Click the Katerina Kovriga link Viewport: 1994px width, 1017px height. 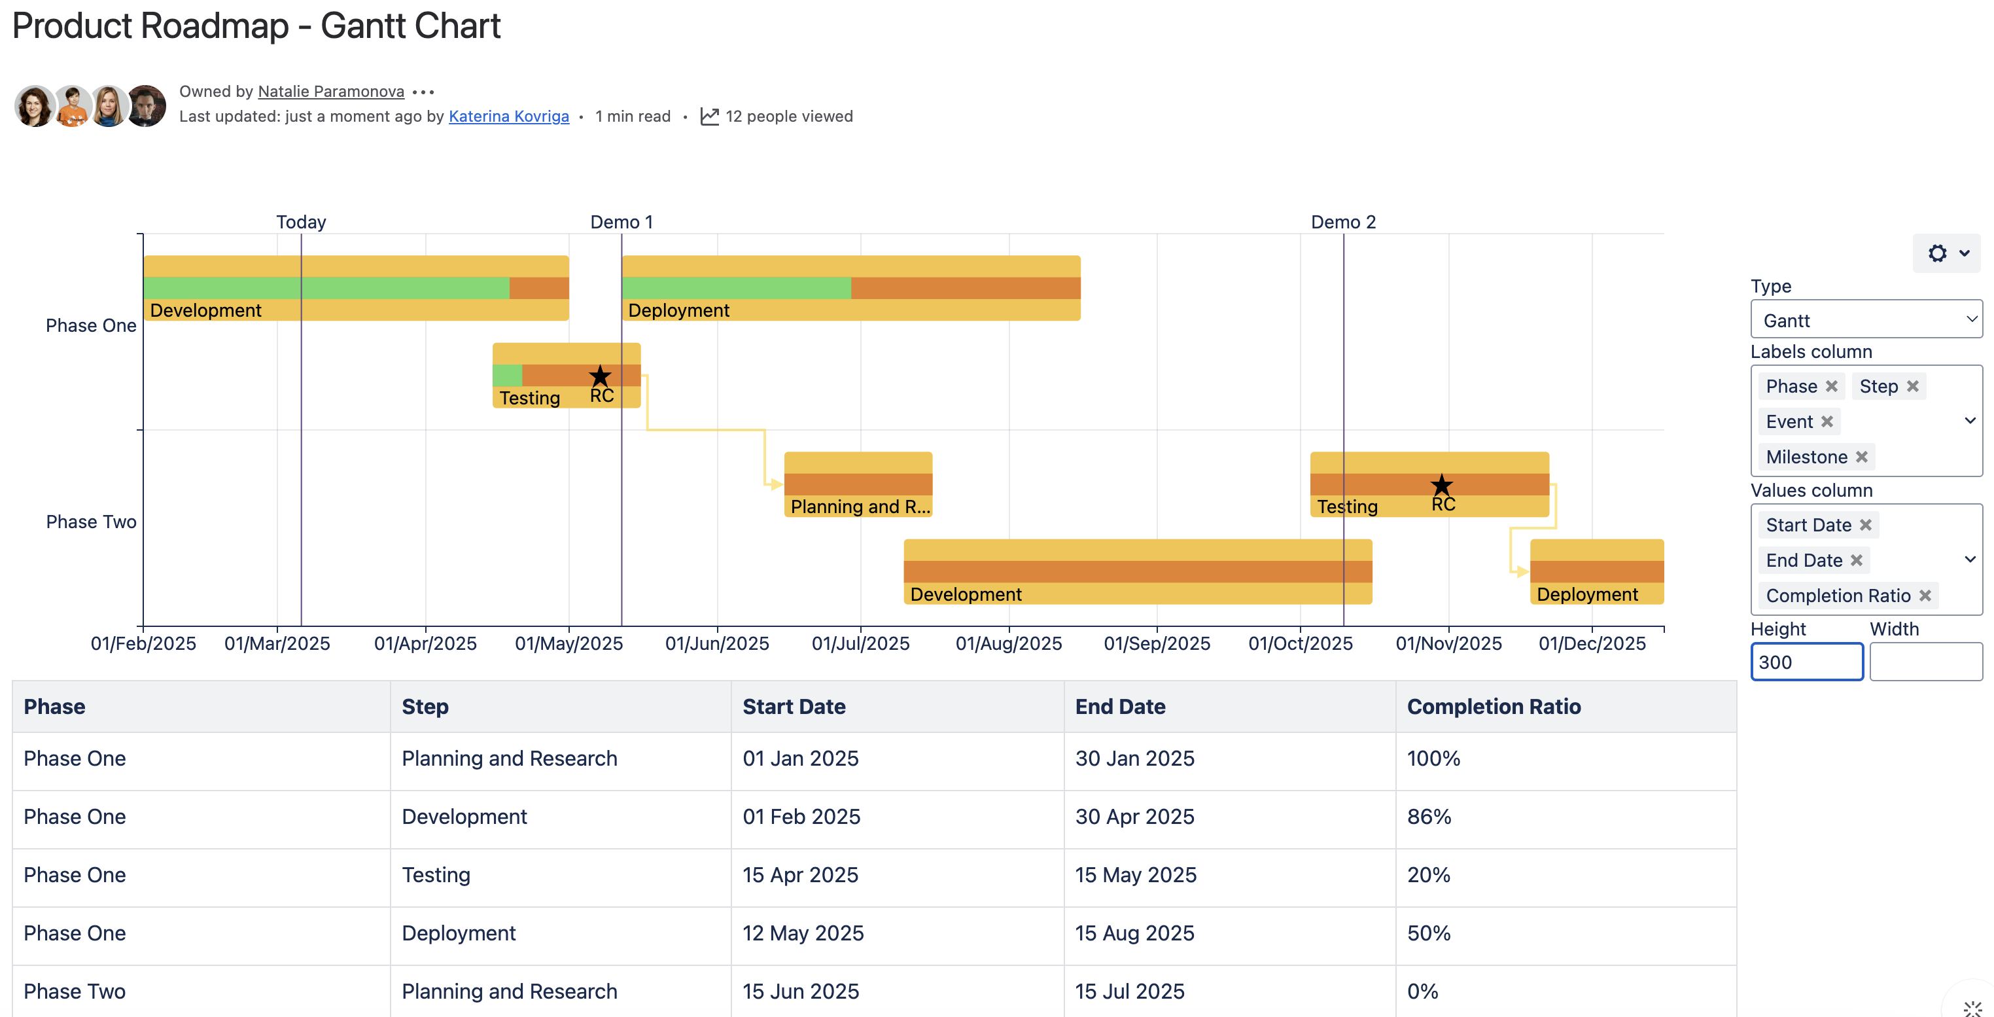click(x=508, y=116)
